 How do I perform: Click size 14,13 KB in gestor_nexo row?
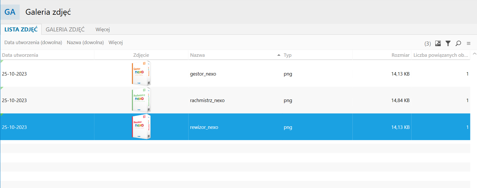401,74
